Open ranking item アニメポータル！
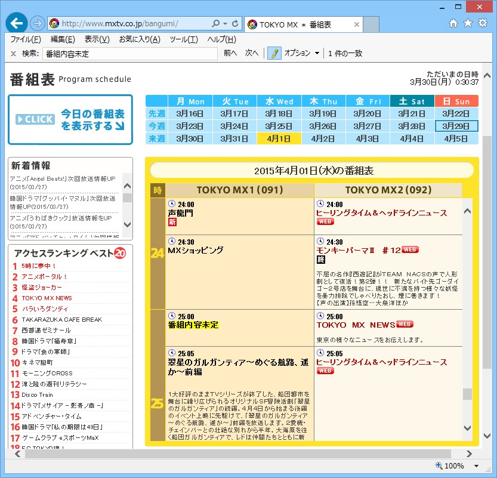 click(44, 276)
